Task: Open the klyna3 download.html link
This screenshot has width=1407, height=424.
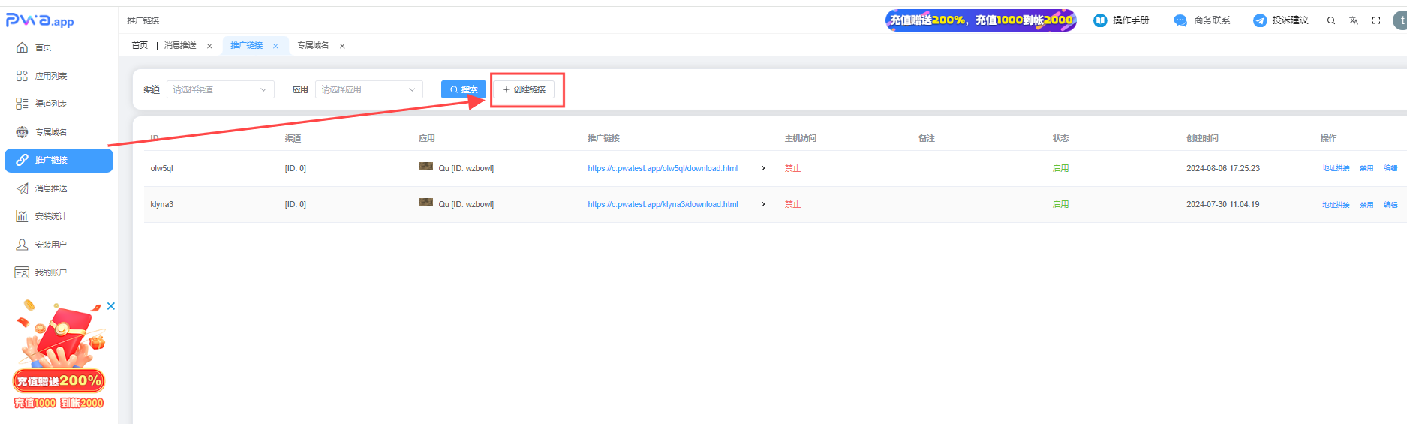Action: (x=663, y=204)
